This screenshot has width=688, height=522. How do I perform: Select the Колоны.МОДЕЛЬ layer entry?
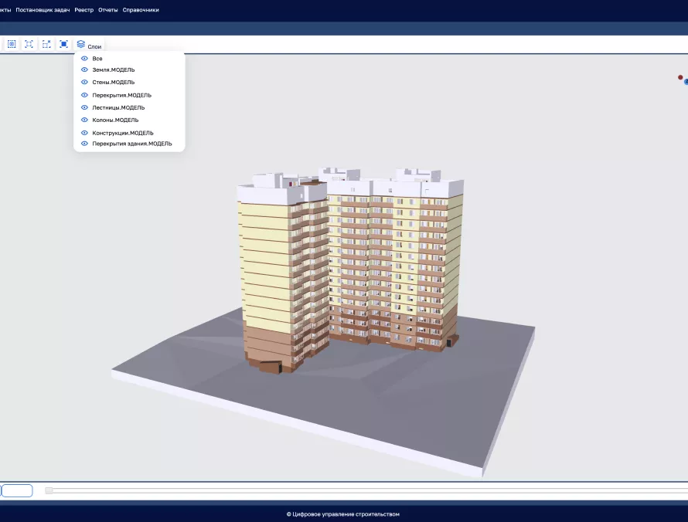pyautogui.click(x=115, y=120)
